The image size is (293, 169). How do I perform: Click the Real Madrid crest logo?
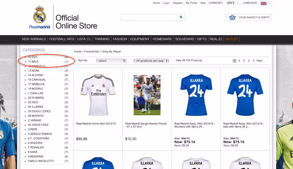(x=40, y=15)
